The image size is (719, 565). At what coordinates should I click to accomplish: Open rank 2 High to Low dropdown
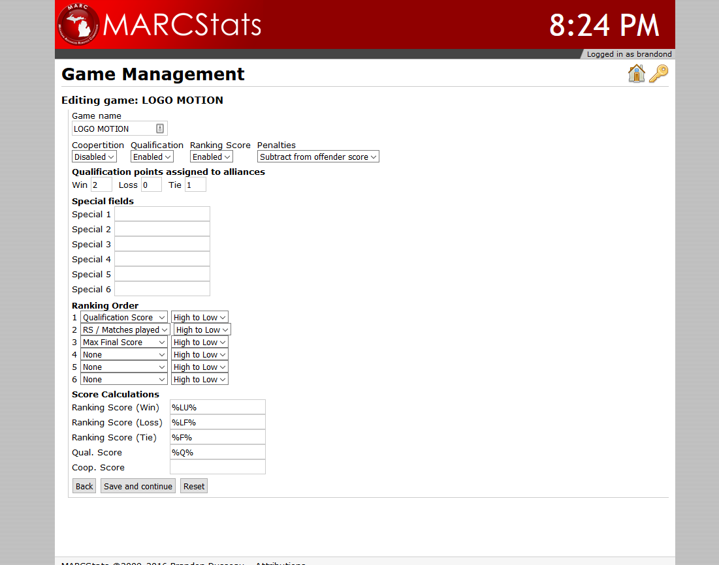(202, 329)
